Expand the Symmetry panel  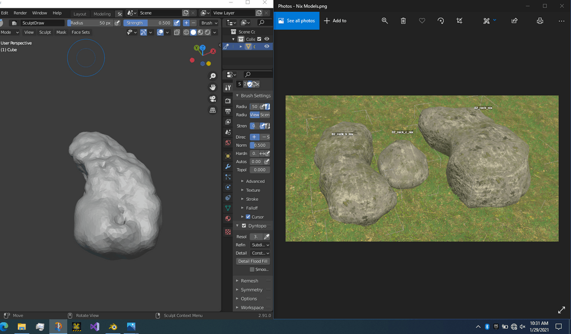251,290
